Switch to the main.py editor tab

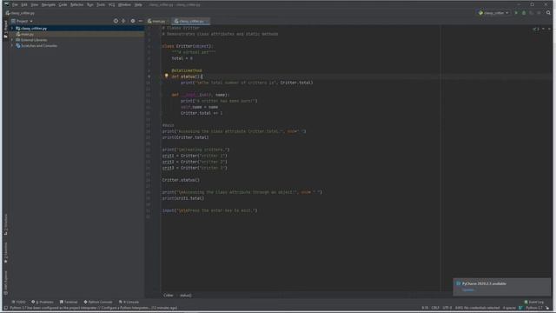[x=156, y=21]
